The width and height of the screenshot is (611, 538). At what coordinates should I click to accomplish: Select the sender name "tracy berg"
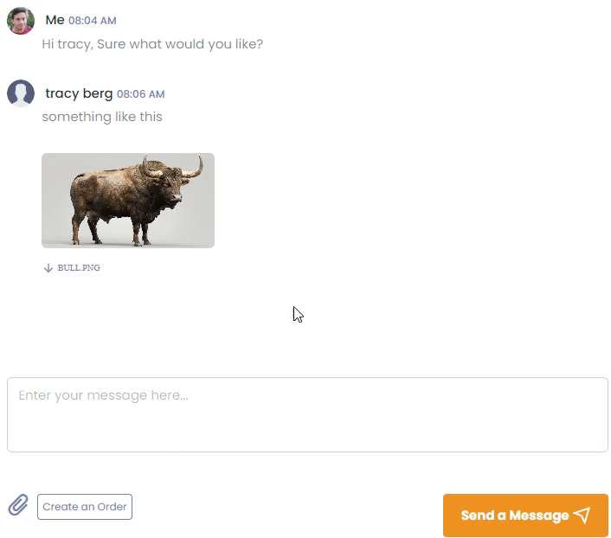[x=79, y=93]
